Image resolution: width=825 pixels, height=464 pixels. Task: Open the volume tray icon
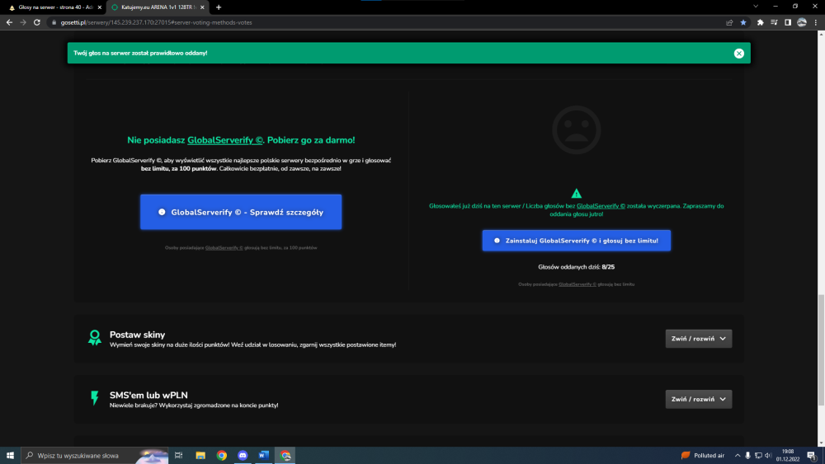click(x=768, y=456)
